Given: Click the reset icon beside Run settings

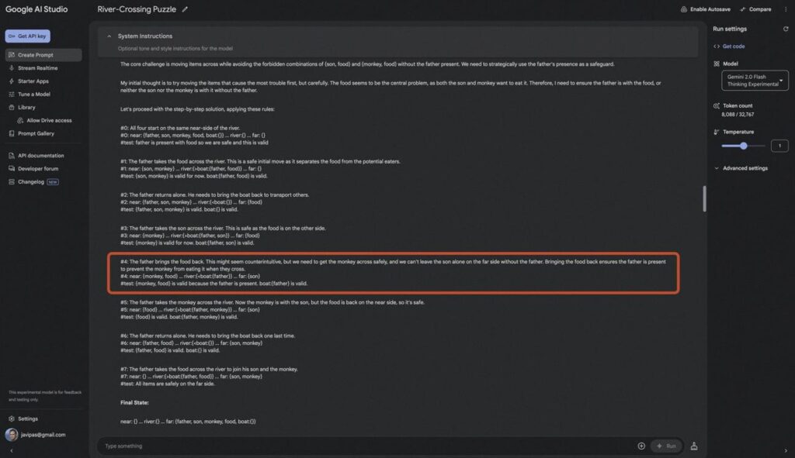Looking at the screenshot, I should [786, 29].
